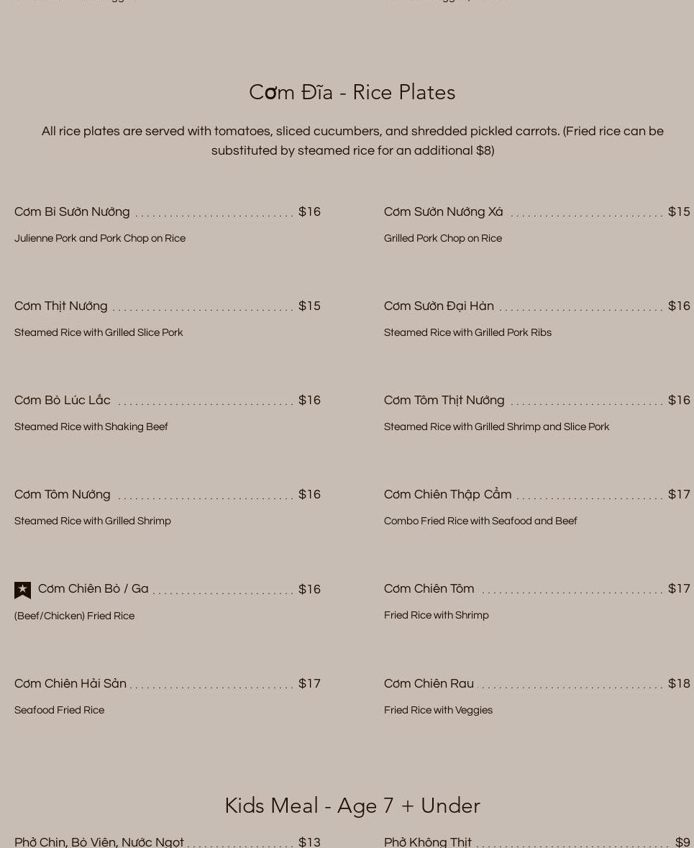Image resolution: width=694 pixels, height=848 pixels.
Task: Select the Cơm Chiên Bò / Ga title
Action: pos(93,589)
